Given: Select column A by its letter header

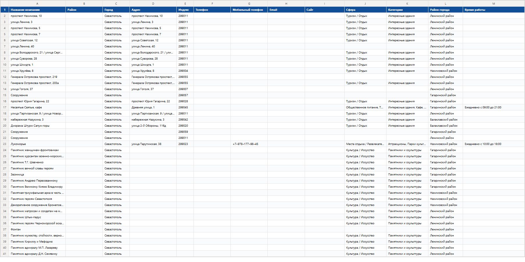Looking at the screenshot, I should click(37, 3).
